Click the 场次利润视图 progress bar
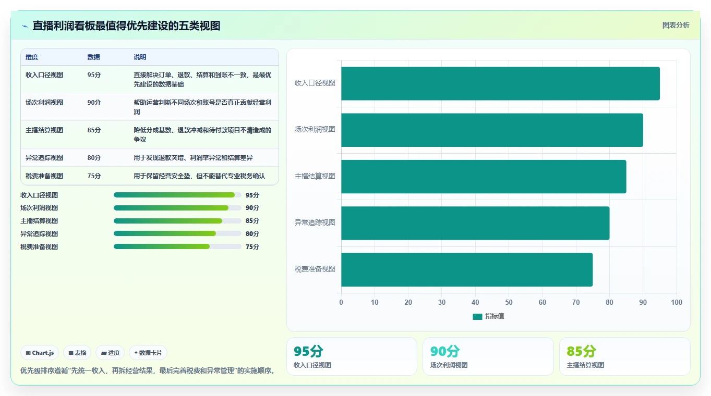 pos(177,208)
